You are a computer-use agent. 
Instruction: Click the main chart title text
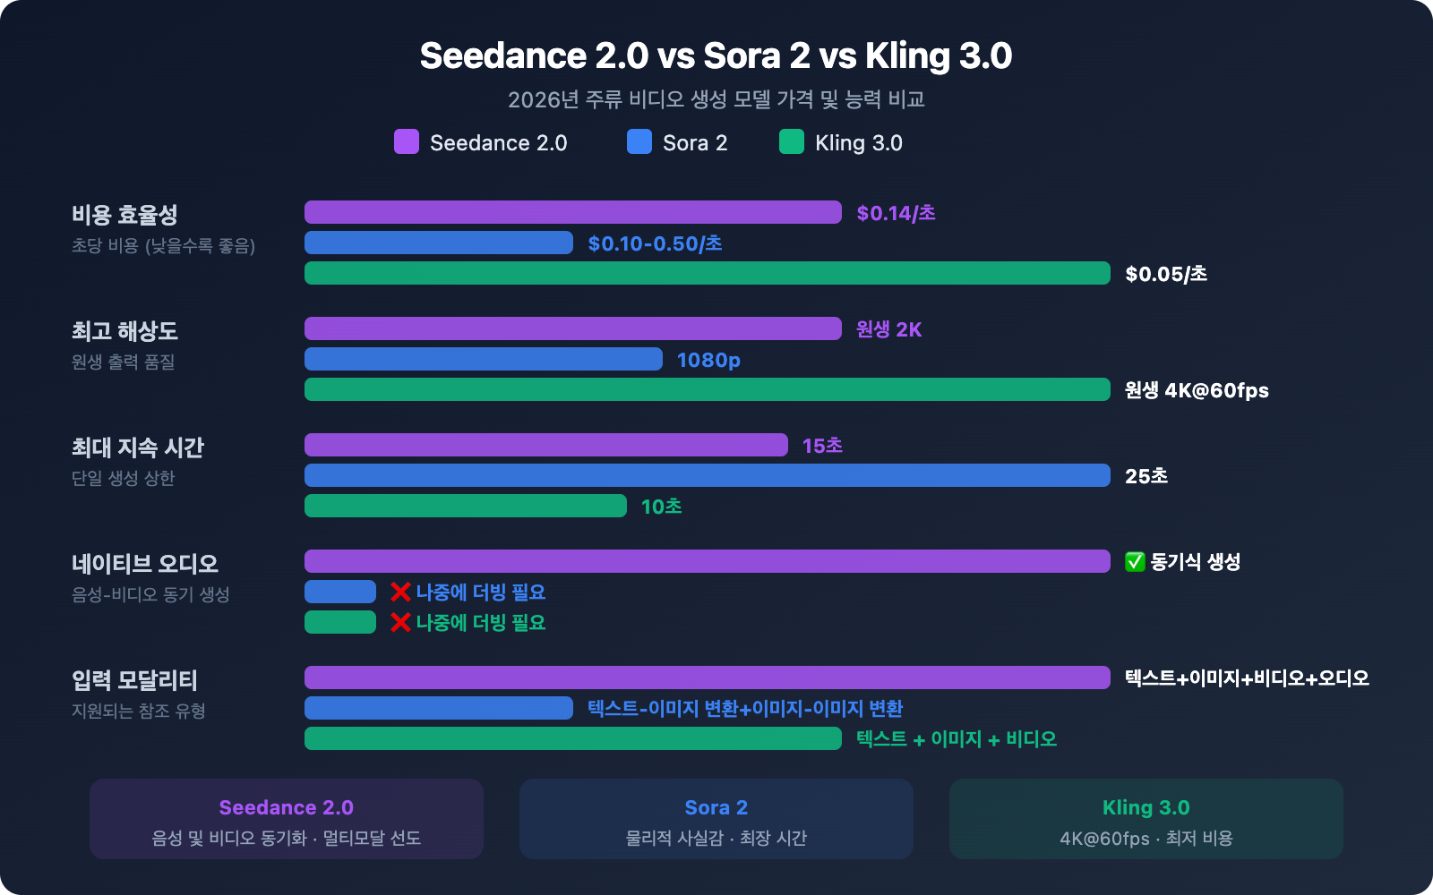point(716,56)
